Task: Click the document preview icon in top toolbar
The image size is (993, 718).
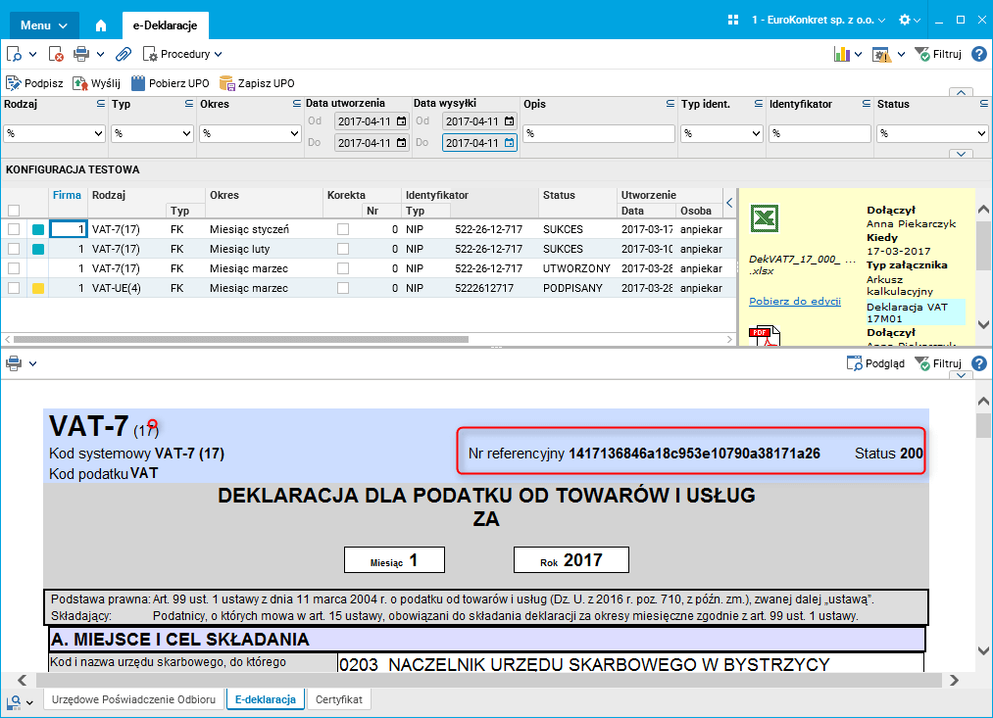Action: click(14, 55)
